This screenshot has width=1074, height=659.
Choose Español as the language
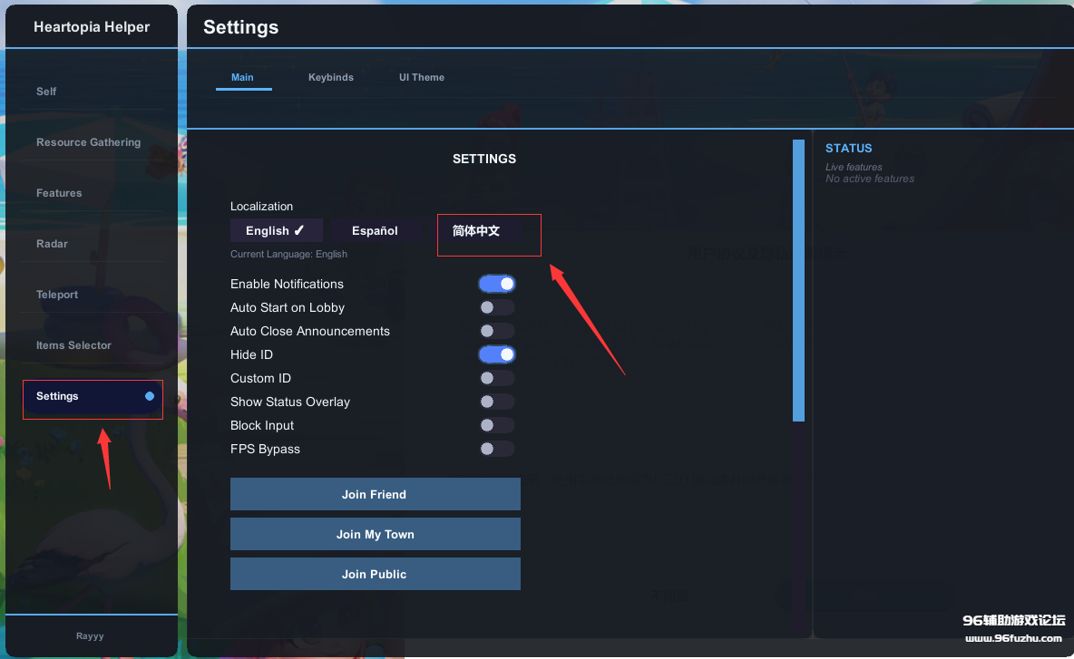[x=375, y=231]
